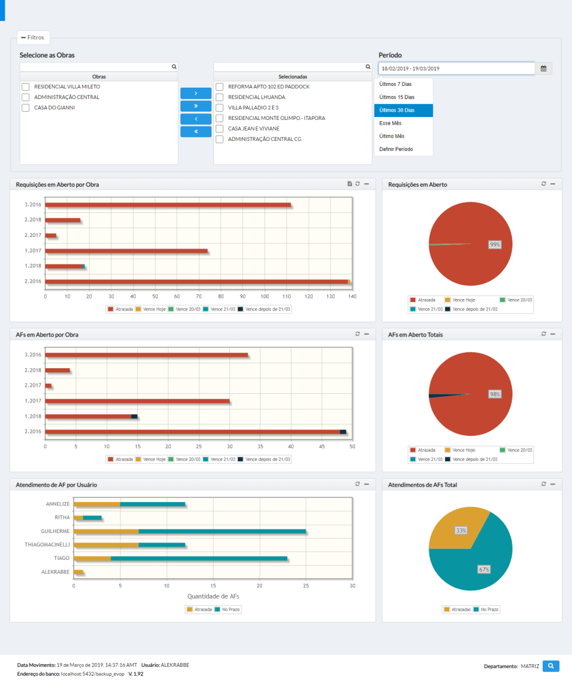Refresh the Requisições em Aberto por Obra chart
The image size is (572, 684).
[357, 184]
